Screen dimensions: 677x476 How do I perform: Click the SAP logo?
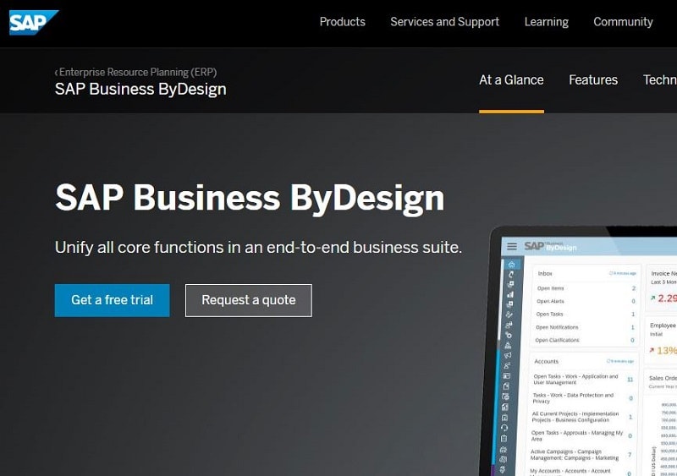click(34, 22)
